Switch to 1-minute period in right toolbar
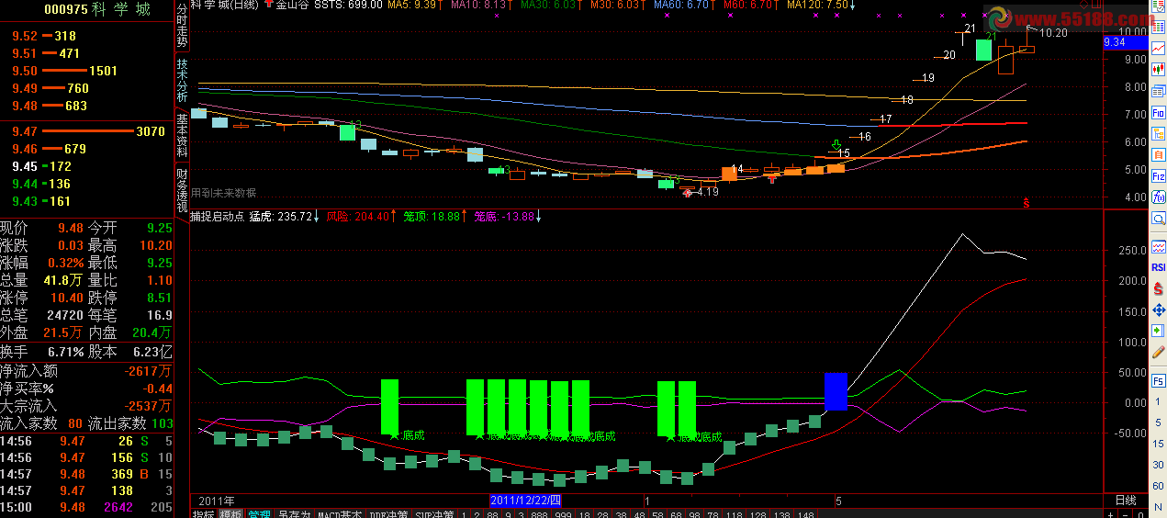 click(1159, 401)
